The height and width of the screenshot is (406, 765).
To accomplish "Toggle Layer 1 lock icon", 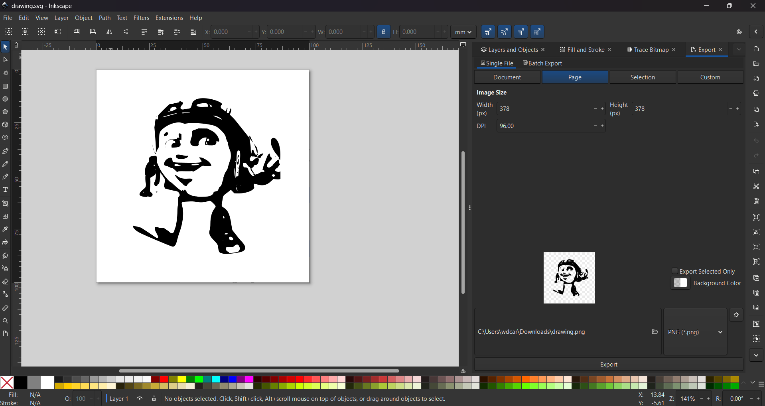I will coord(154,398).
